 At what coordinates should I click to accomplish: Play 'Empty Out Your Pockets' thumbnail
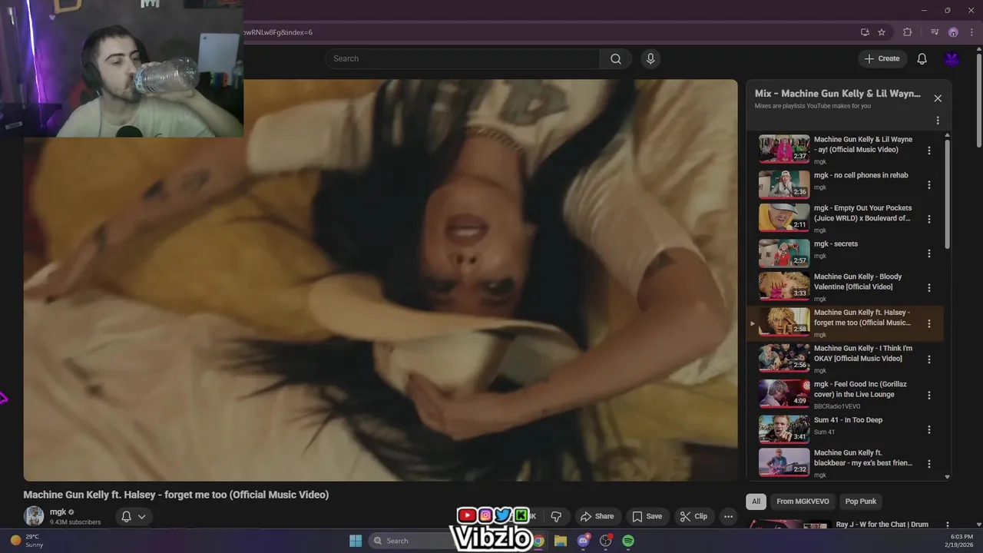(784, 217)
